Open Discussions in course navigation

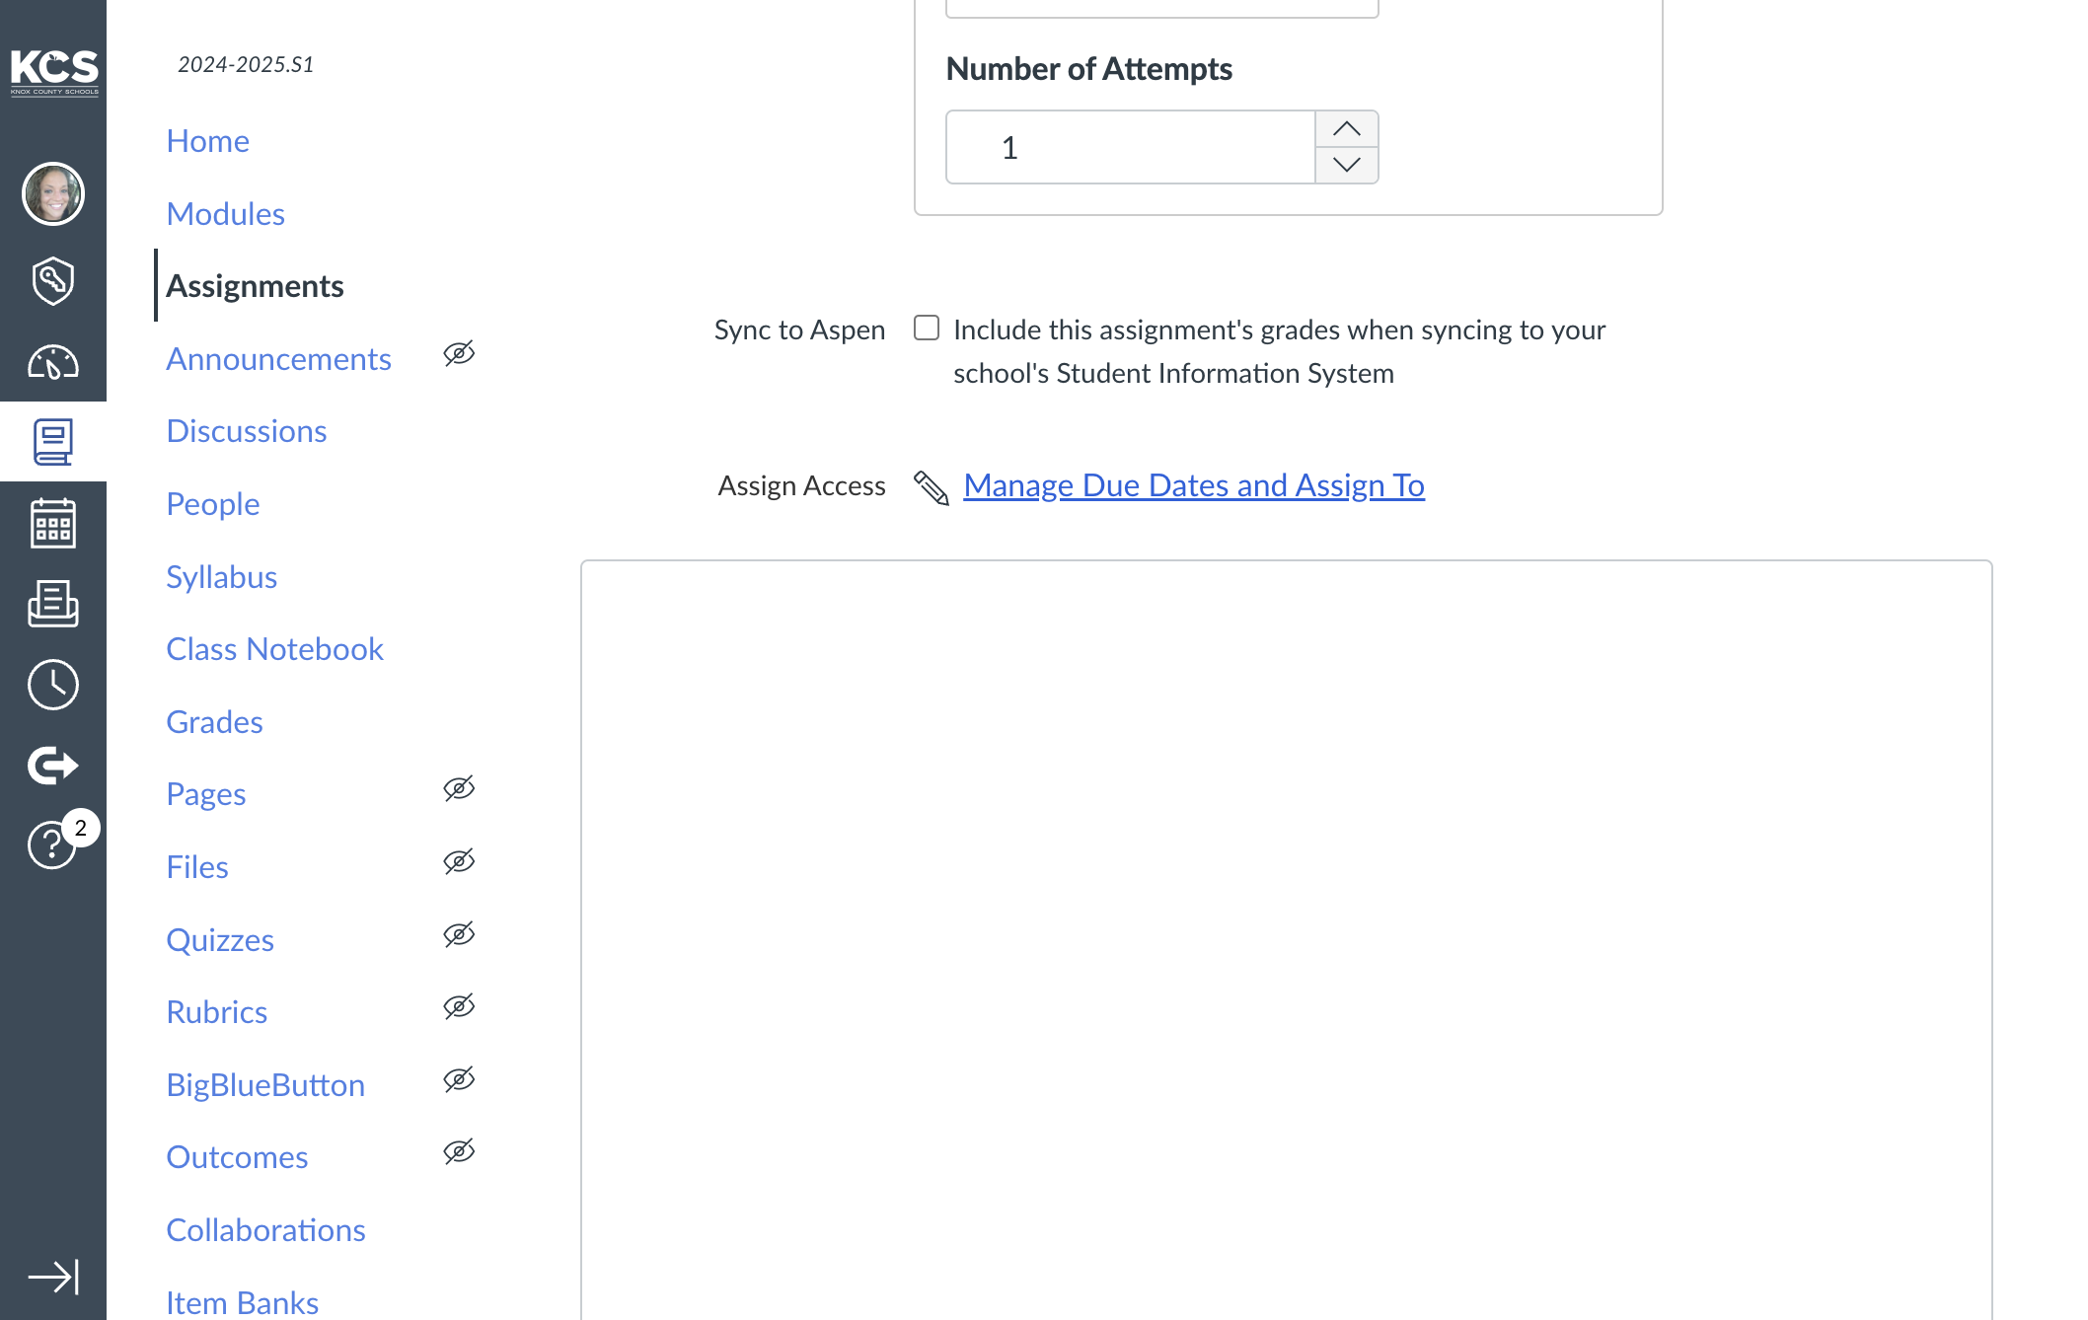click(x=247, y=431)
